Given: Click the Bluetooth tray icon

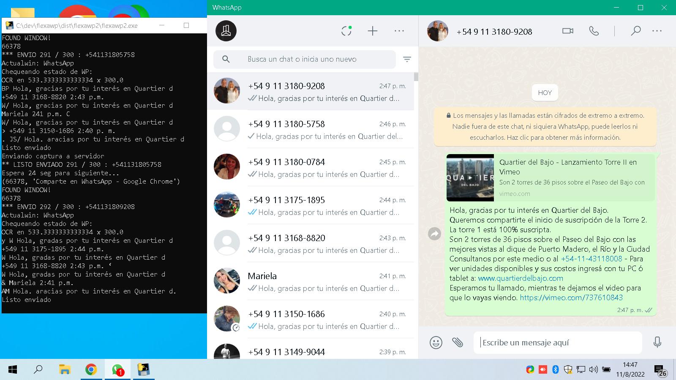Looking at the screenshot, I should [x=556, y=369].
